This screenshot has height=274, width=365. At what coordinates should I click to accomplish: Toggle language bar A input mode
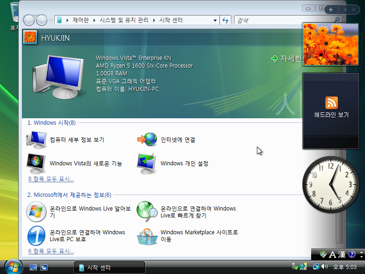tap(332, 255)
